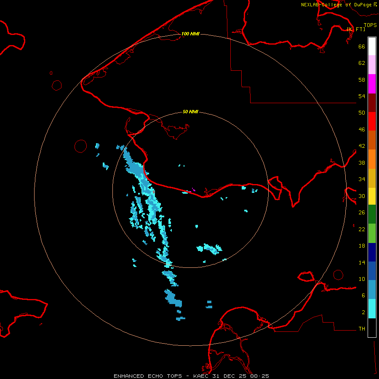Viewport: 379px width, 379px height.
Task: Pick the gold swatch in the legend
Action: tap(372, 179)
